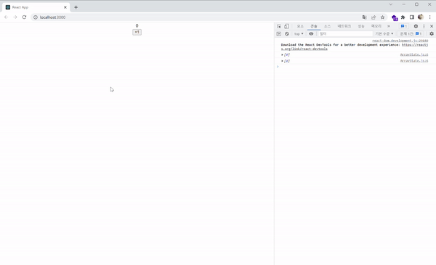Open the Extensions puzzle menu
The height and width of the screenshot is (265, 436).
[403, 17]
